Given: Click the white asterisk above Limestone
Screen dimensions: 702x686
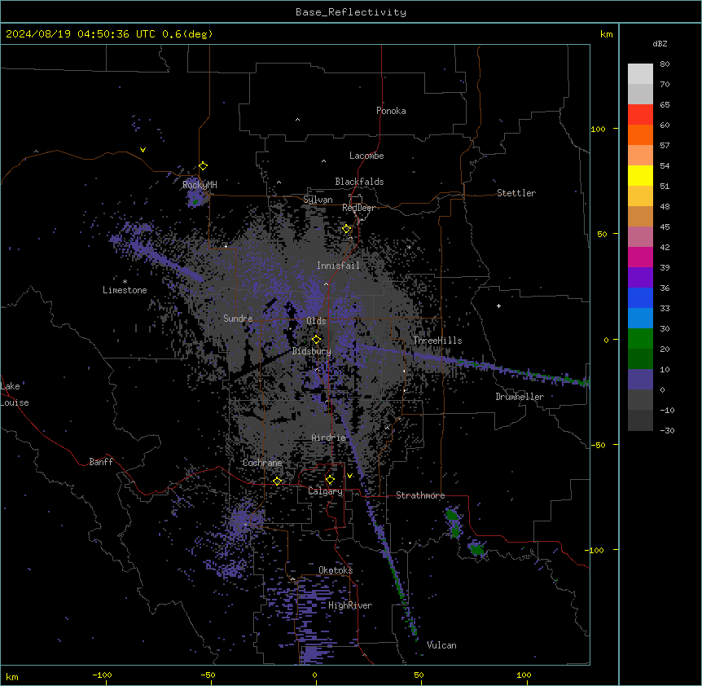Looking at the screenshot, I should coord(125,282).
